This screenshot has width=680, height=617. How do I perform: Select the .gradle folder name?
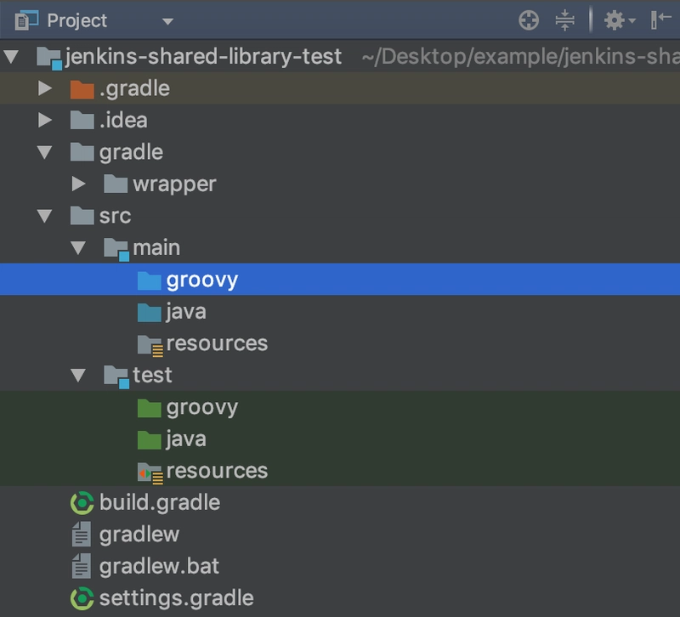coord(134,89)
